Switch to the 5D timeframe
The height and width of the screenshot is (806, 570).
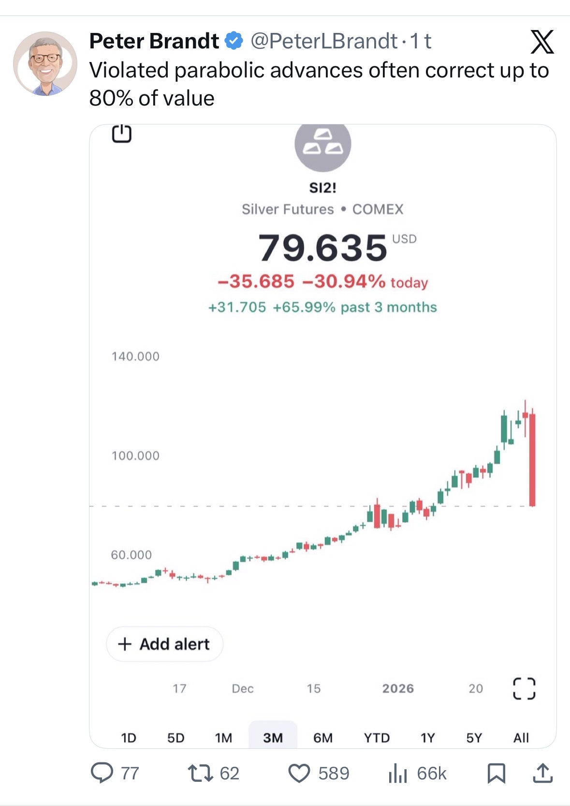click(176, 738)
